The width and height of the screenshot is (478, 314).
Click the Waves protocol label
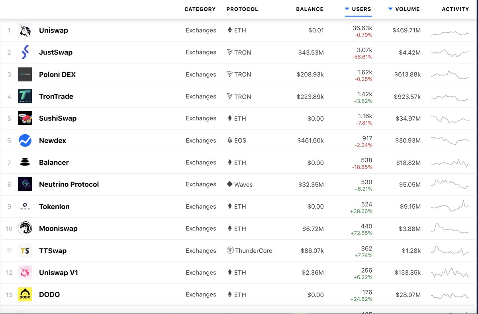(x=243, y=184)
